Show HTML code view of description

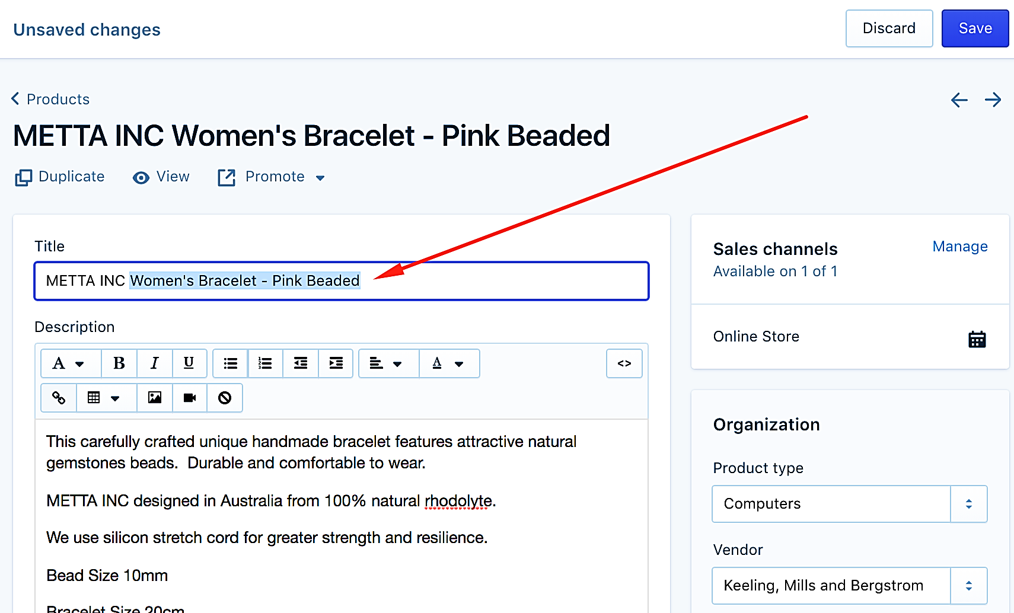click(624, 363)
